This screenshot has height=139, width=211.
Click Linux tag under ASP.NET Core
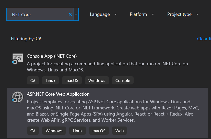point(77,131)
